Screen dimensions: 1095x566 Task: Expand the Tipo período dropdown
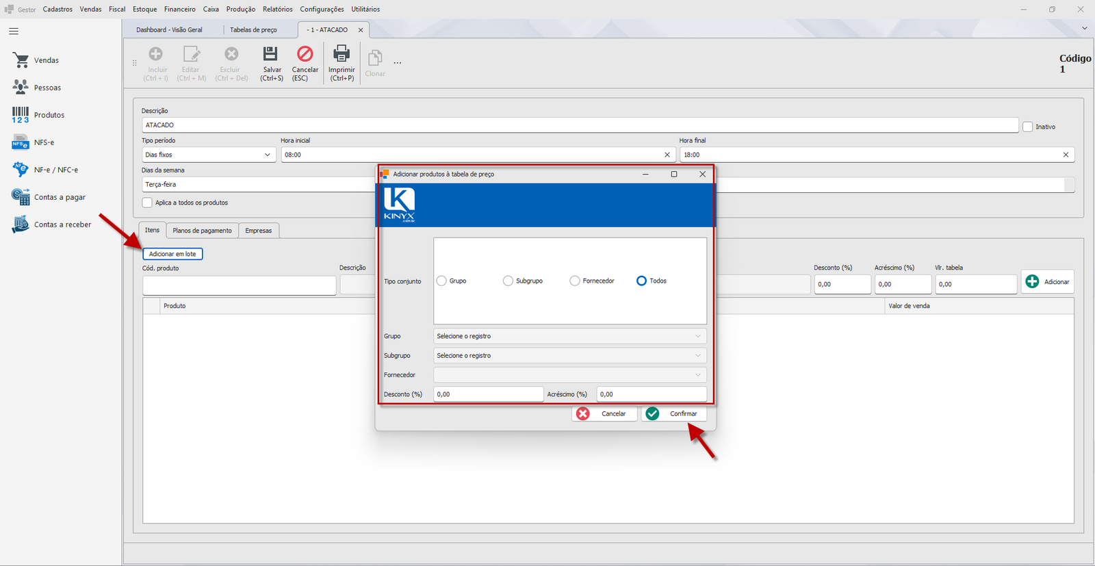click(209, 155)
